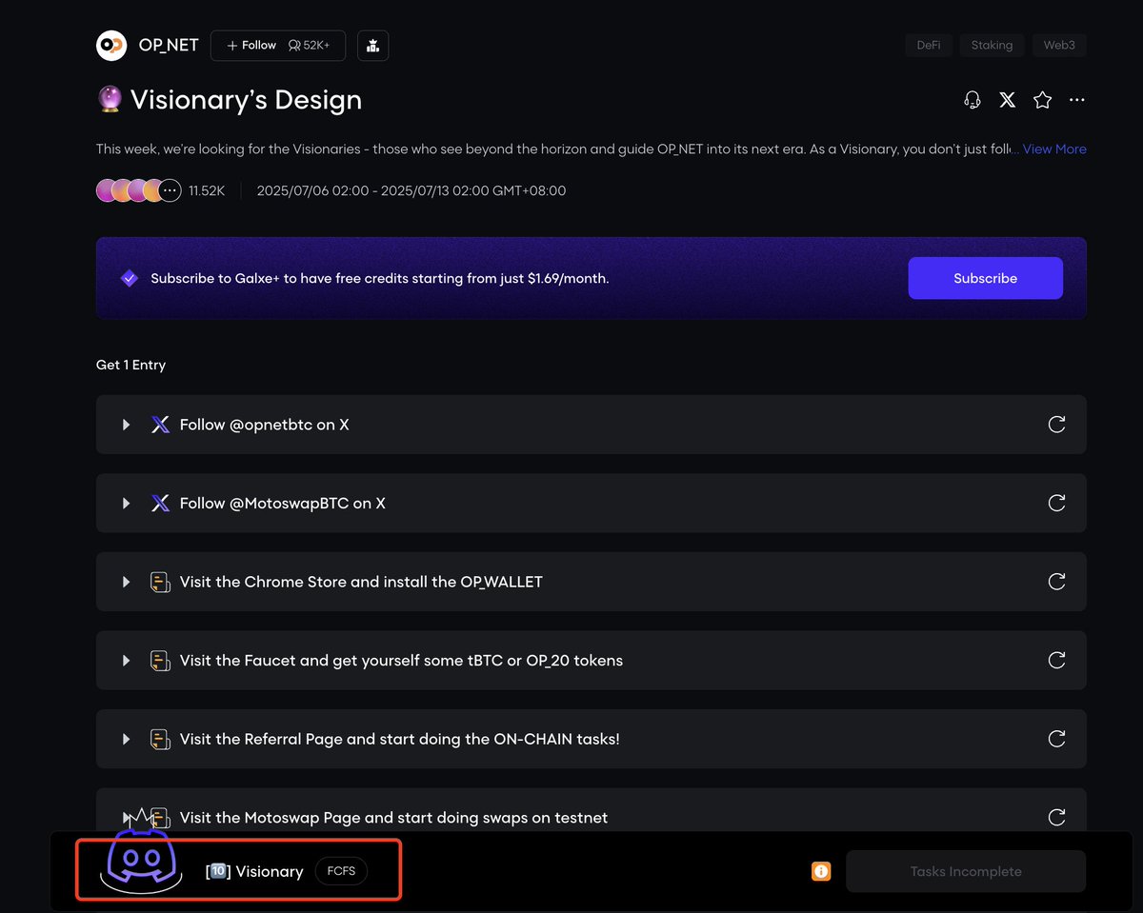Screen dimensions: 1143x913
Task: Expand the Referral Page ON-CHAIN task
Action: click(x=126, y=739)
